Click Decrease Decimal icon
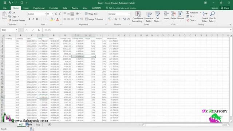The width and height of the screenshot is (233, 131). coord(129,19)
